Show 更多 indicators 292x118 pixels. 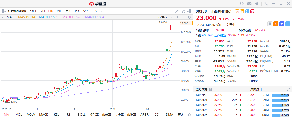click(181, 115)
